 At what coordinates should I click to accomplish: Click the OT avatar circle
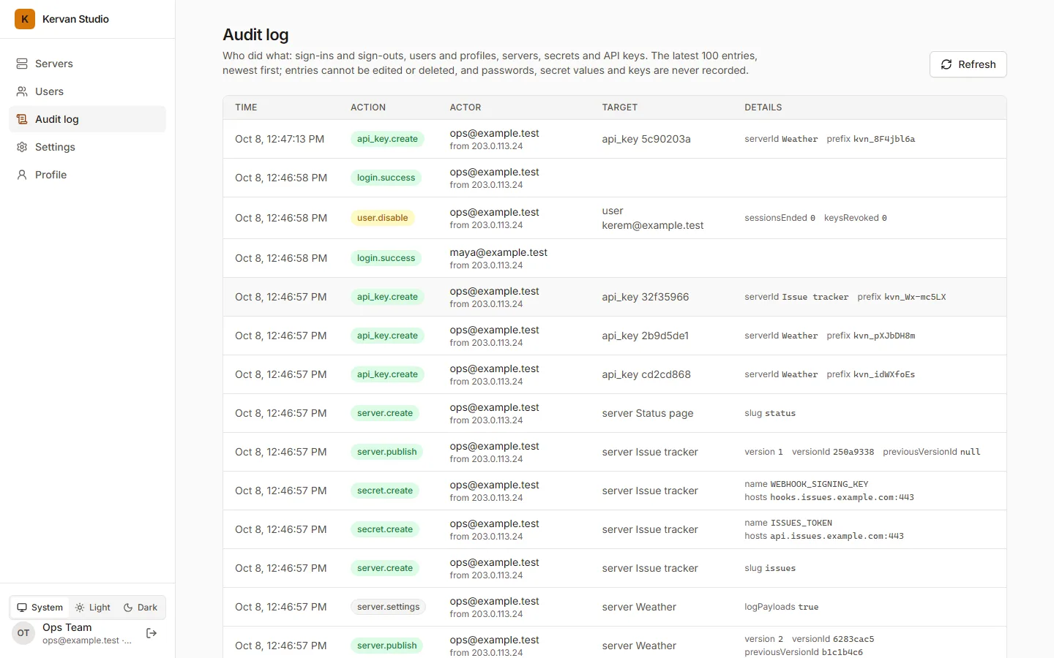[23, 633]
